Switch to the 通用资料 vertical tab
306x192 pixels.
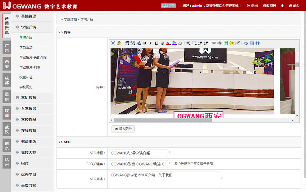coord(7,26)
